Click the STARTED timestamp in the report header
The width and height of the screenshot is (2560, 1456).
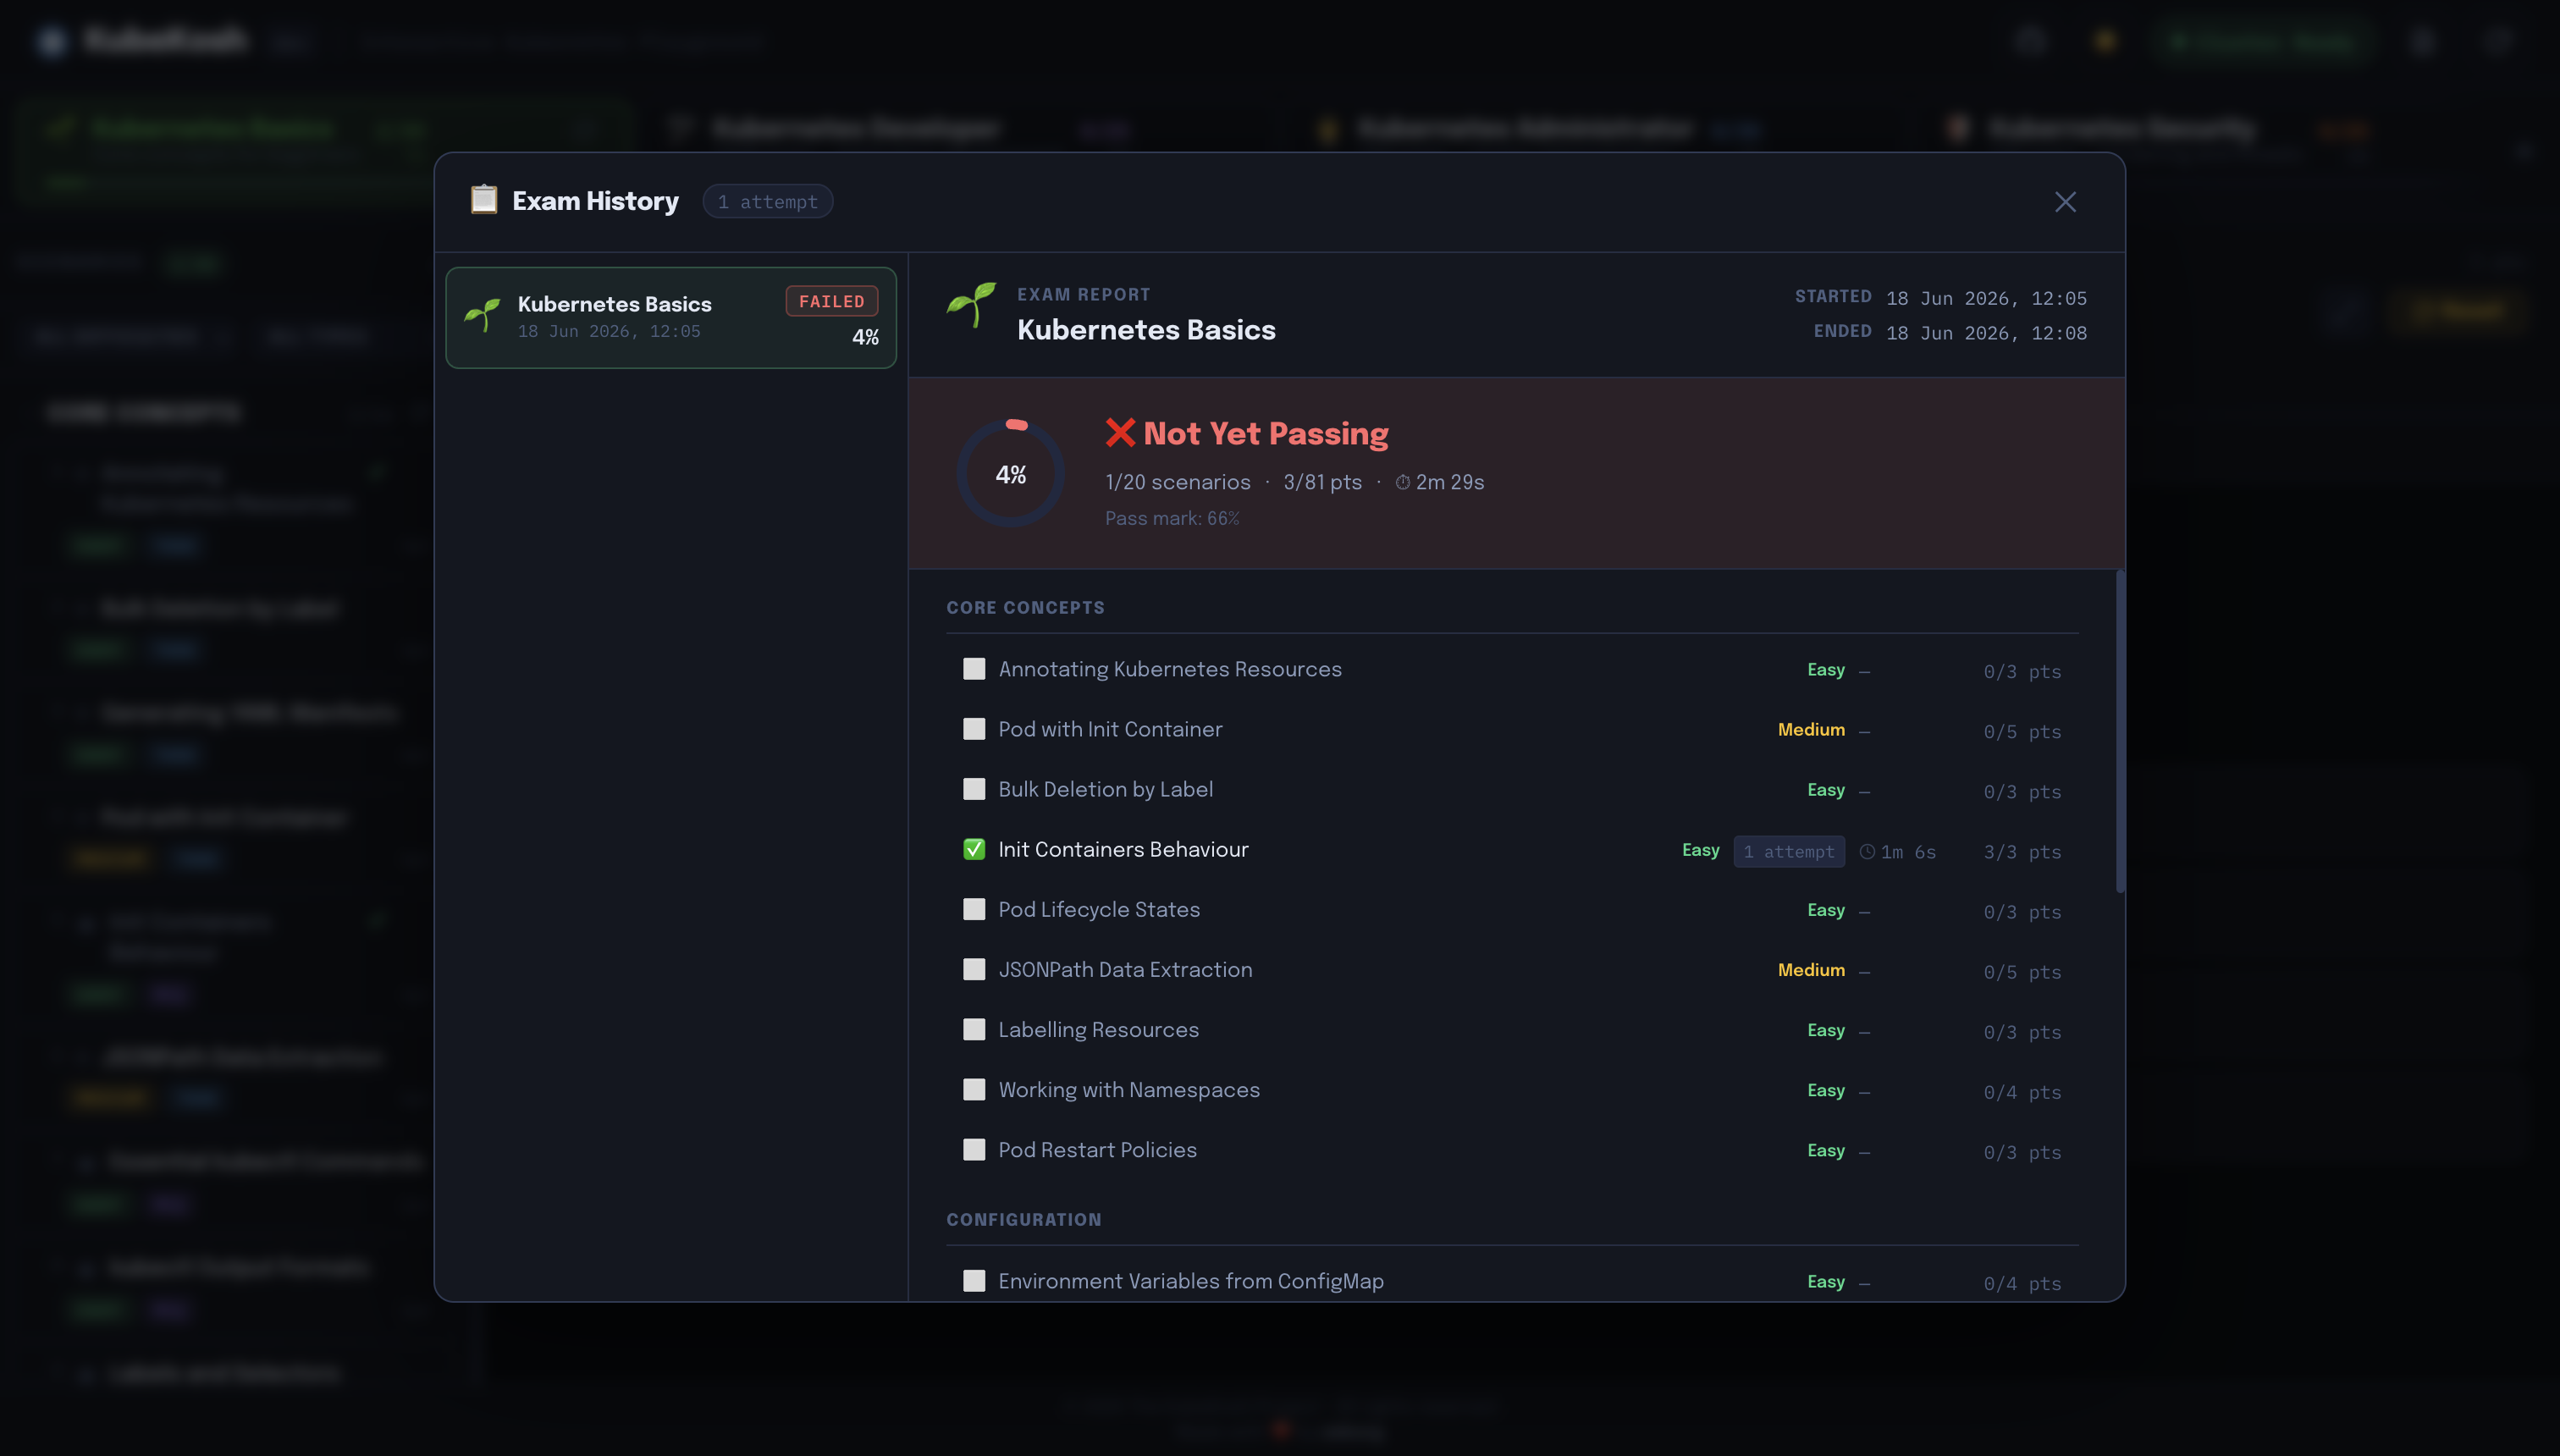click(1986, 298)
